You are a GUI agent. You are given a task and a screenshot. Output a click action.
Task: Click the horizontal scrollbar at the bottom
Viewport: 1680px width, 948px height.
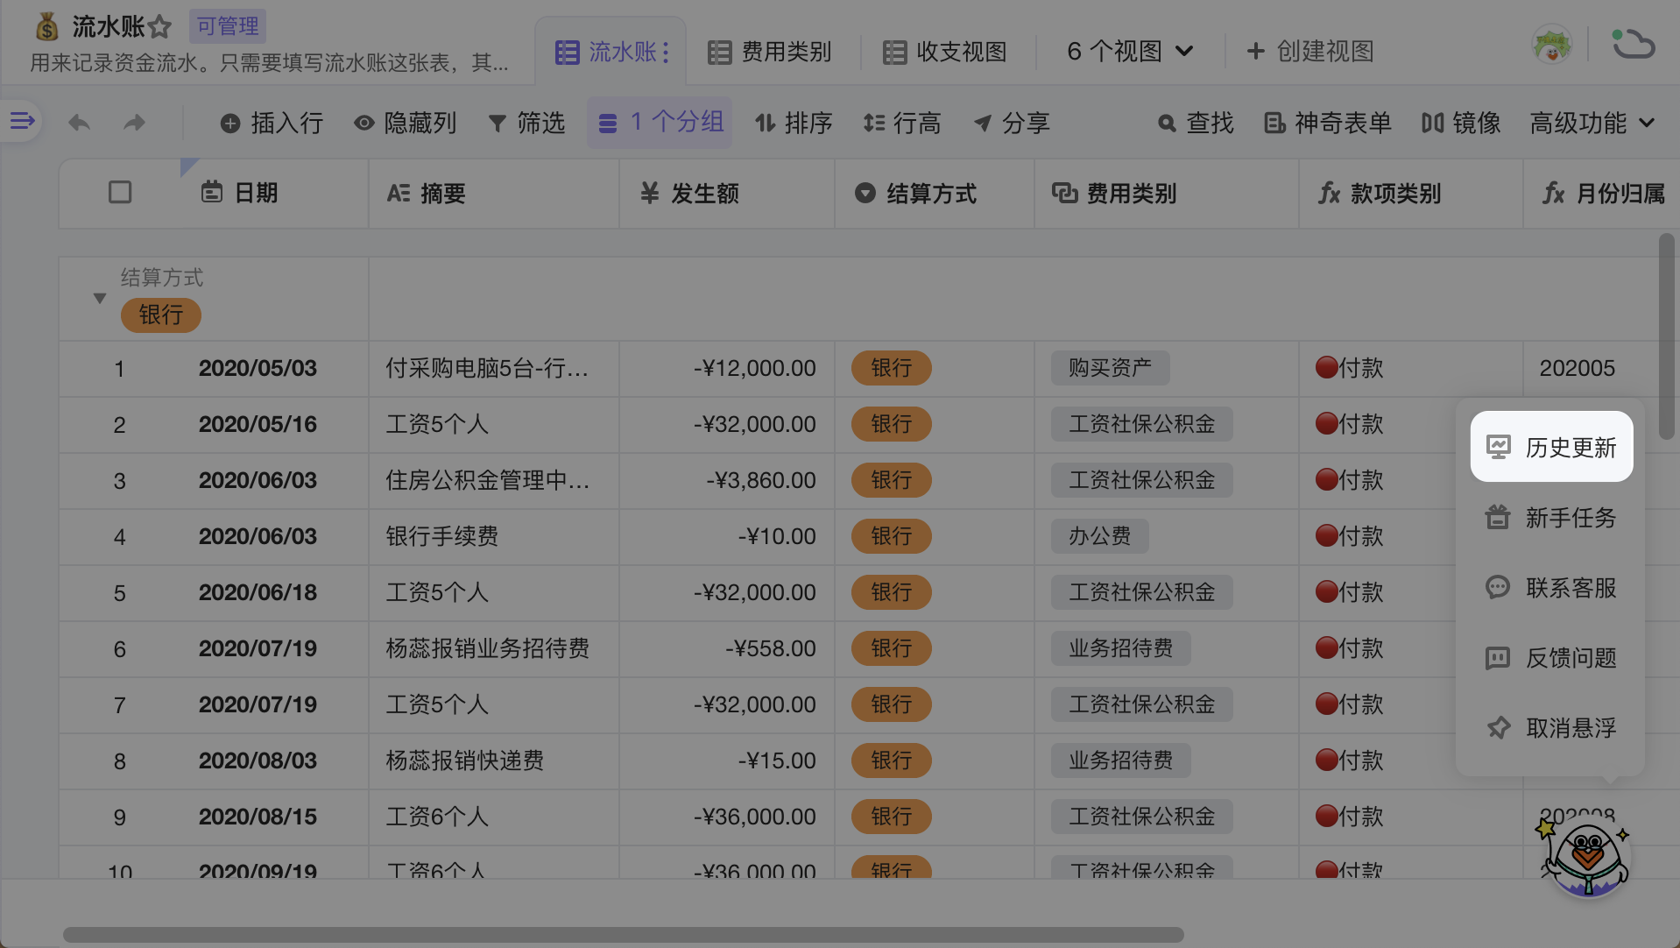[623, 934]
